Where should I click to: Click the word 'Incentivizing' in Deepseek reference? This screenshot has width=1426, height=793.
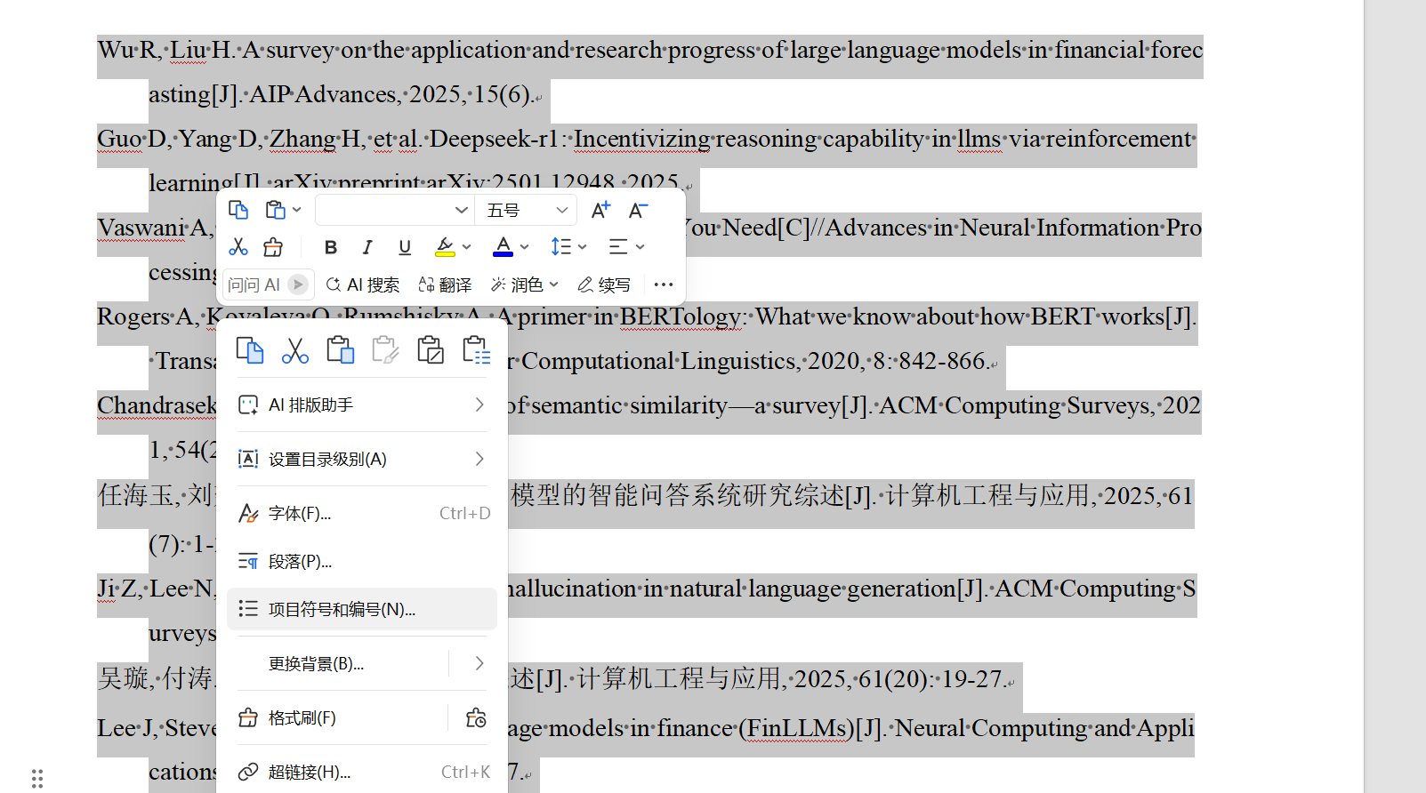pyautogui.click(x=641, y=139)
